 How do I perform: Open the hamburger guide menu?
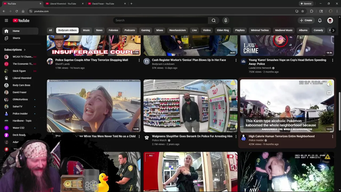[x=6, y=21]
